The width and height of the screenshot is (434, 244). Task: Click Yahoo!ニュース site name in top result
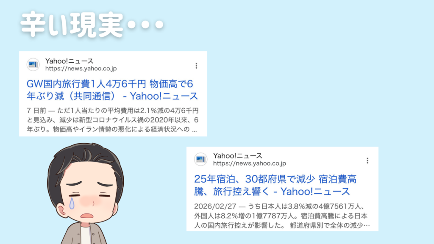point(69,61)
